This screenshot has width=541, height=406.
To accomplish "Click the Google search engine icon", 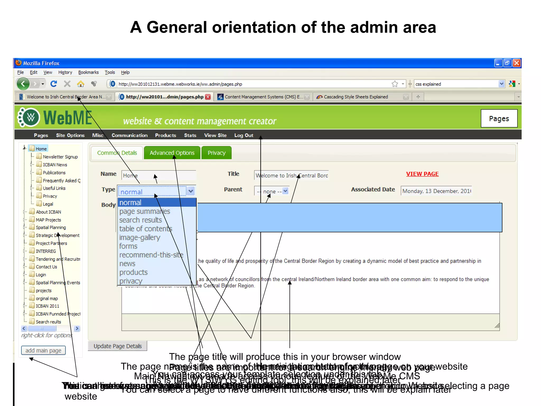I will (x=512, y=84).
